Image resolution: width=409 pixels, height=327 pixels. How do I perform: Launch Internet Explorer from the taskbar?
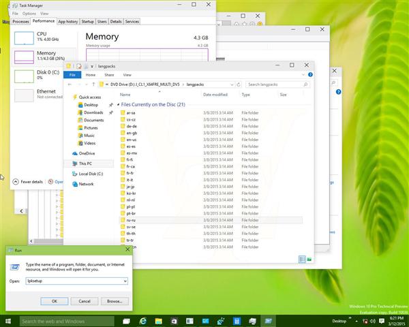point(144,320)
